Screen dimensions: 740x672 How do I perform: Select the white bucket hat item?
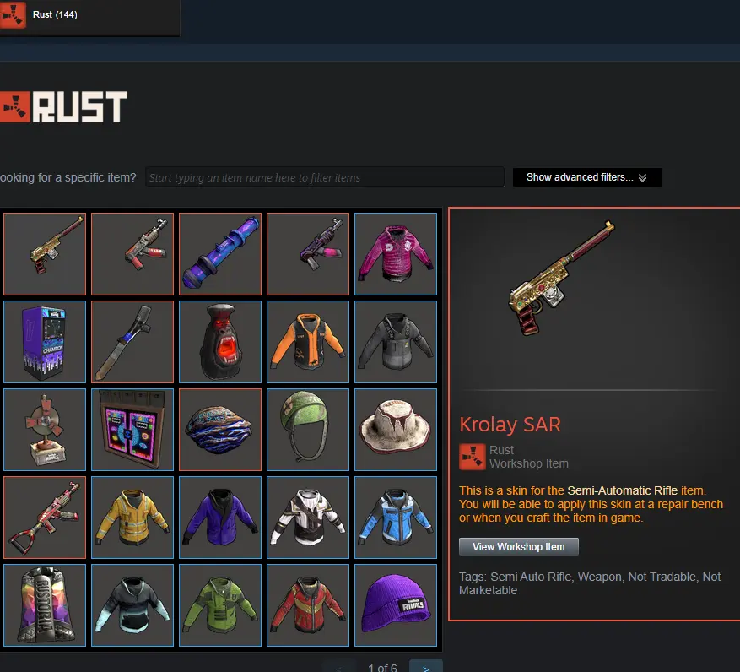coord(396,430)
